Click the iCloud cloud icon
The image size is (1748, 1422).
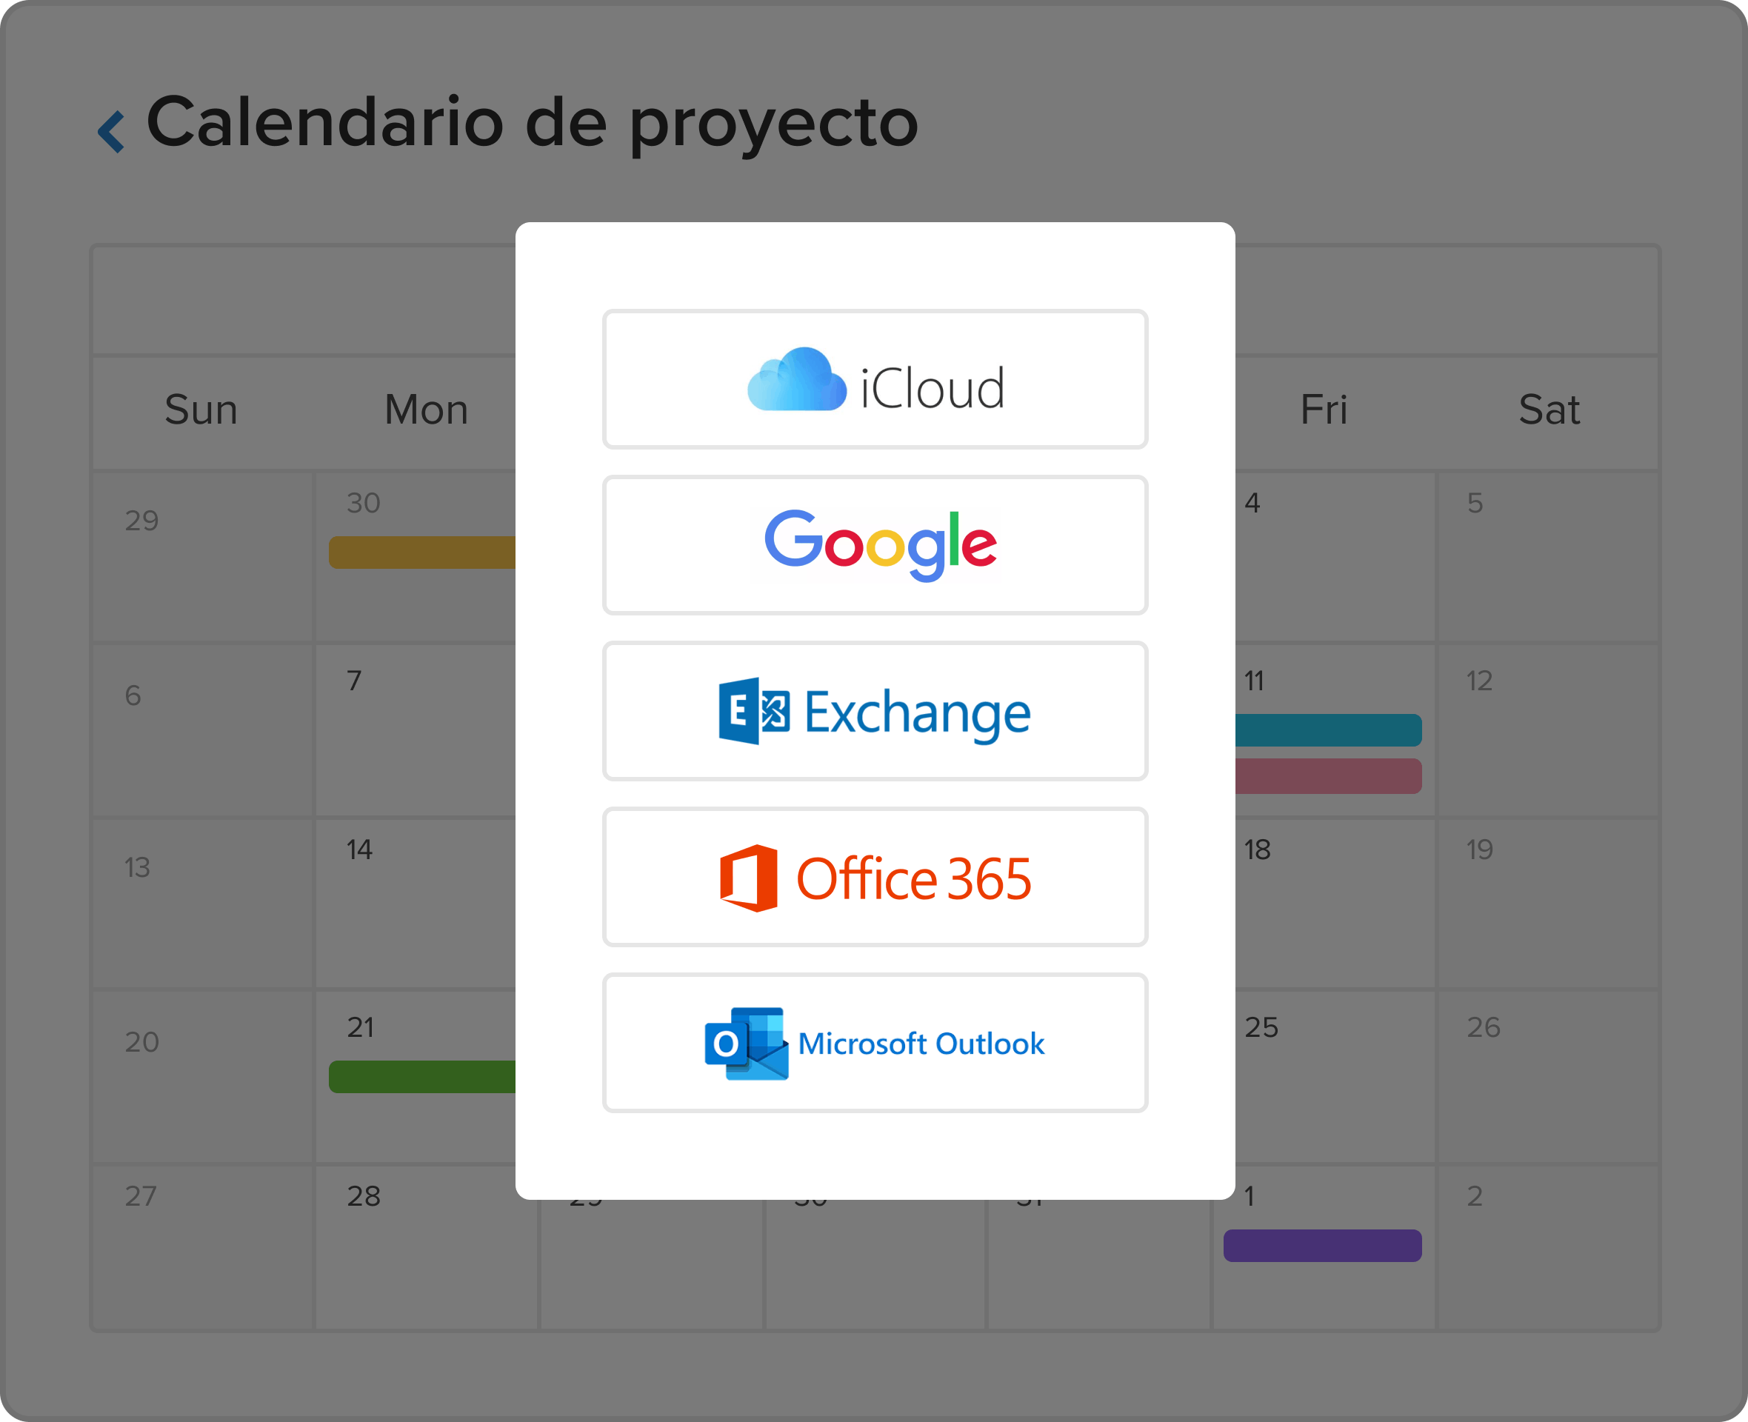click(x=796, y=380)
